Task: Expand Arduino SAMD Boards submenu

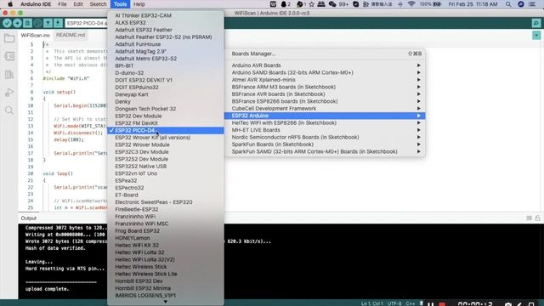Action: click(x=325, y=72)
